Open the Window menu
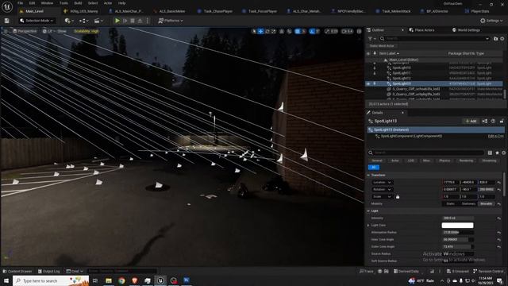508x286 pixels. pyautogui.click(x=47, y=3)
